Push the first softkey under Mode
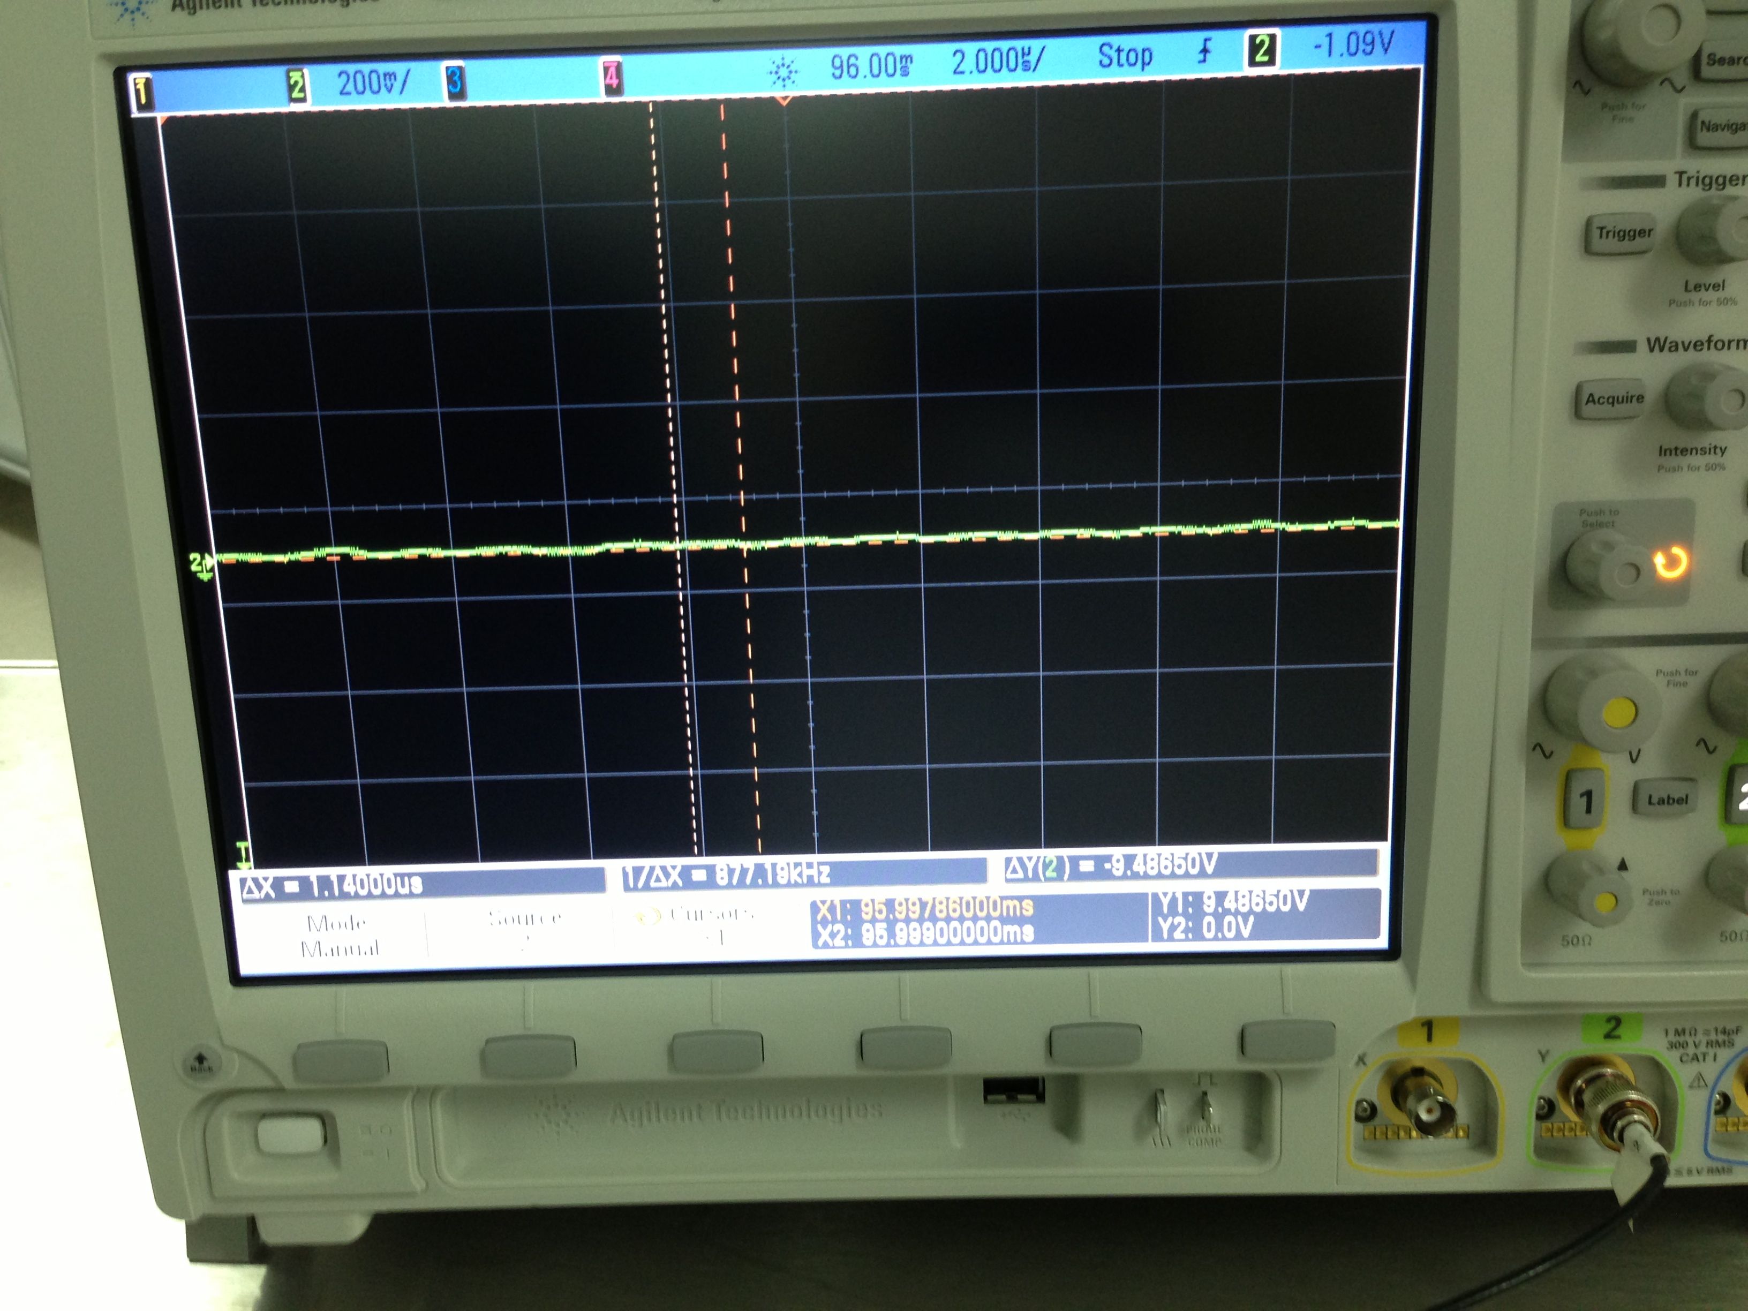The height and width of the screenshot is (1311, 1748). [x=341, y=1059]
